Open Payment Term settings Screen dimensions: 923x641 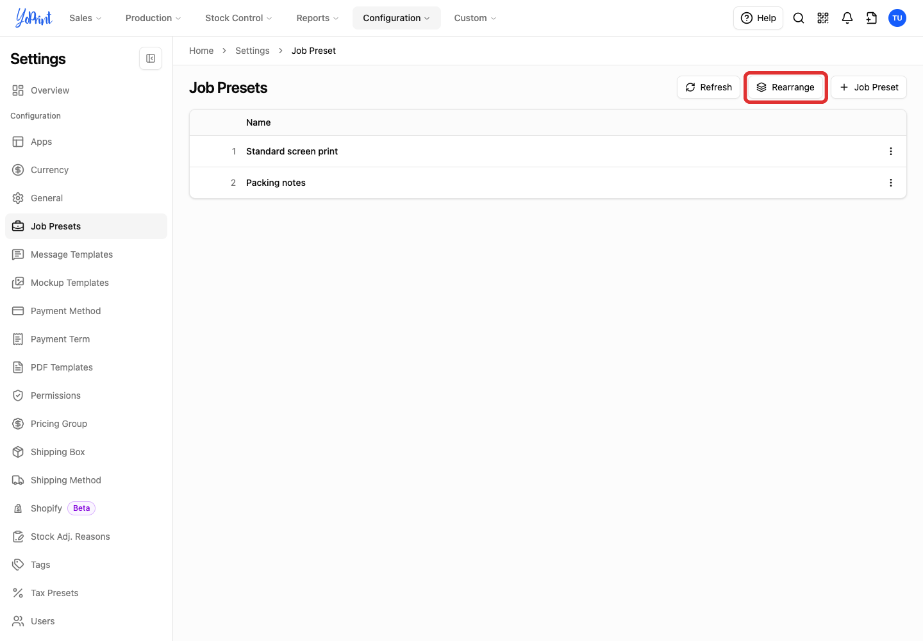click(x=86, y=339)
